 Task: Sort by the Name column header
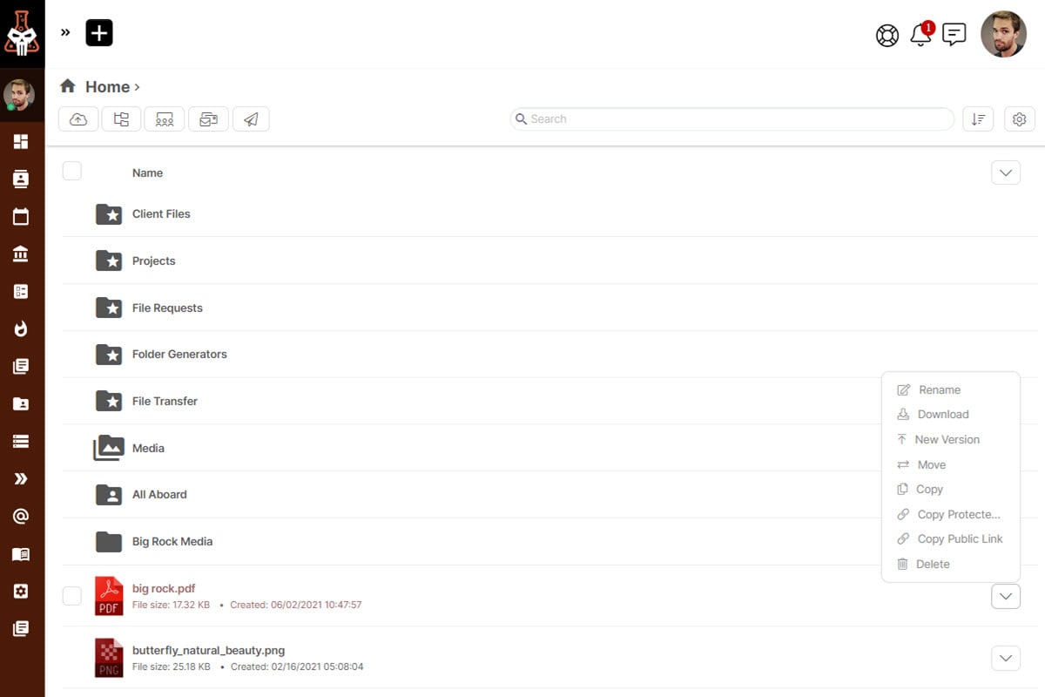(x=147, y=173)
